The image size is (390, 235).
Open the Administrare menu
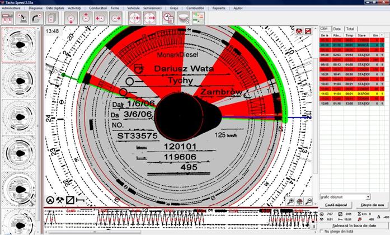[x=11, y=8]
